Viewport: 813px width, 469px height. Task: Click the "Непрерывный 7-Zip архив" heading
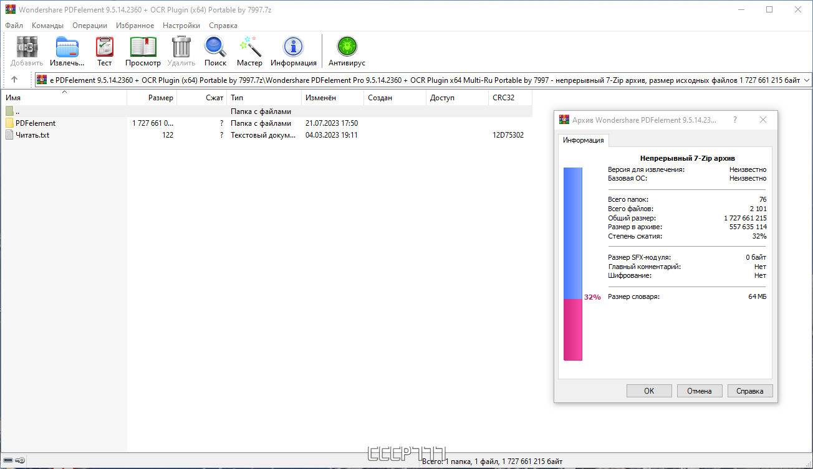pyautogui.click(x=688, y=158)
